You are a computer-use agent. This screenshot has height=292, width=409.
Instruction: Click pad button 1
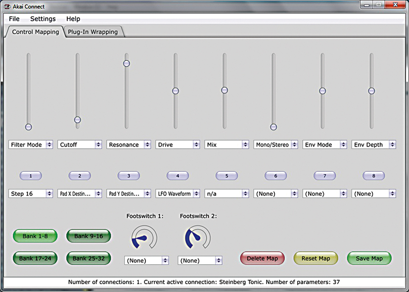[31, 176]
